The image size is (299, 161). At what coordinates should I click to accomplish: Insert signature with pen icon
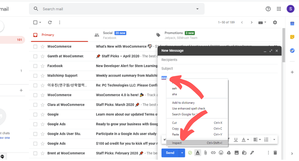click(x=252, y=153)
